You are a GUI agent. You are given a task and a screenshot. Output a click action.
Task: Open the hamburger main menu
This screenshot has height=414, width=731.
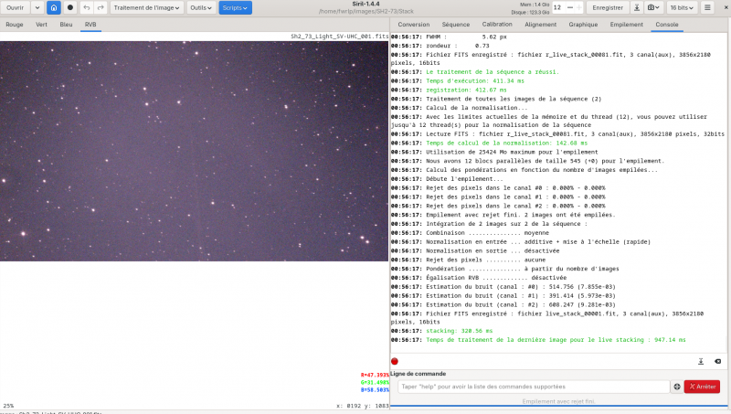coord(707,7)
